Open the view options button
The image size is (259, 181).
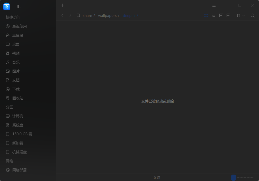coord(228,15)
